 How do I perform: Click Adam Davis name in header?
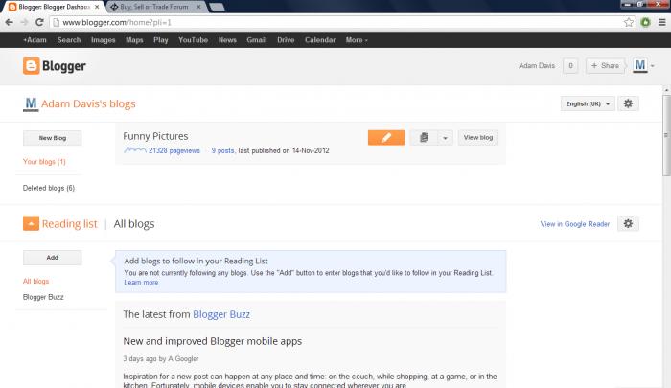[537, 65]
